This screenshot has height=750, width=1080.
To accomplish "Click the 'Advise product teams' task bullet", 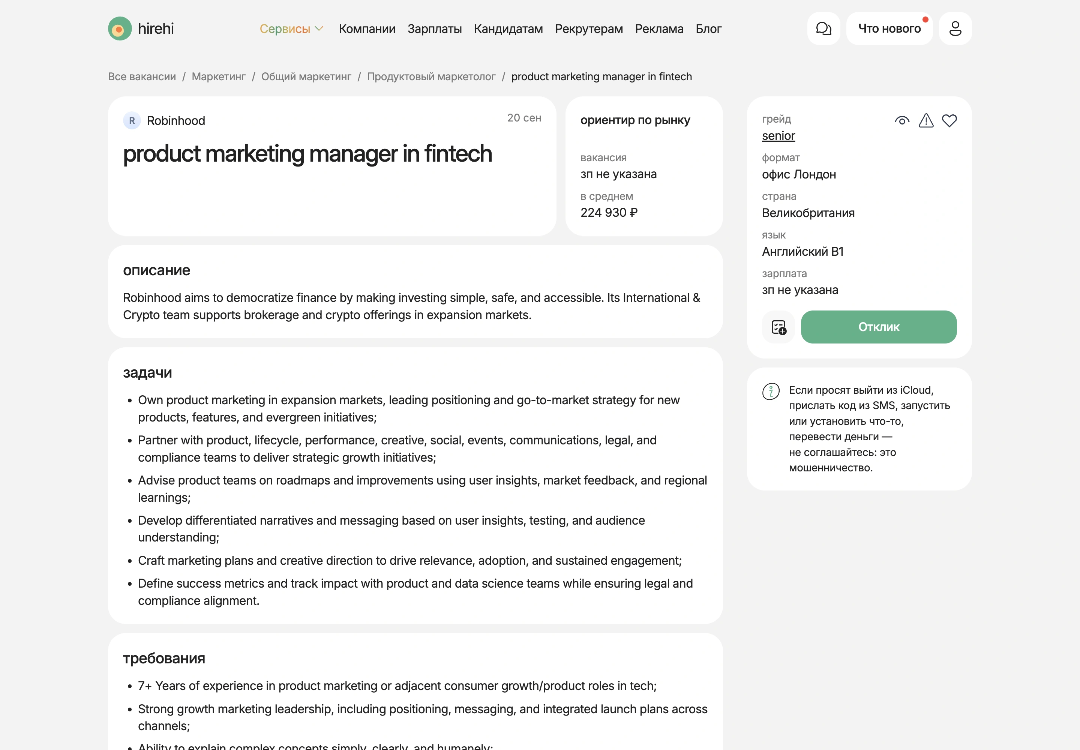I will pyautogui.click(x=423, y=489).
